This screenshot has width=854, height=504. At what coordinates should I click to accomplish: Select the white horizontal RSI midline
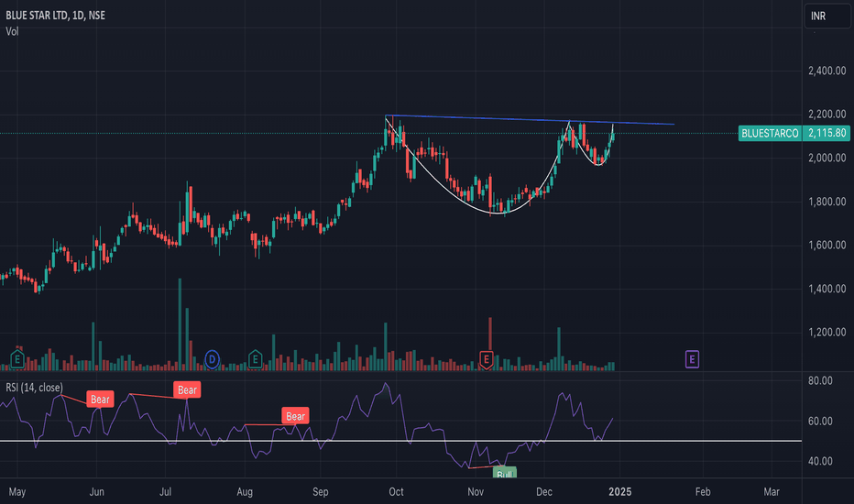(x=400, y=441)
